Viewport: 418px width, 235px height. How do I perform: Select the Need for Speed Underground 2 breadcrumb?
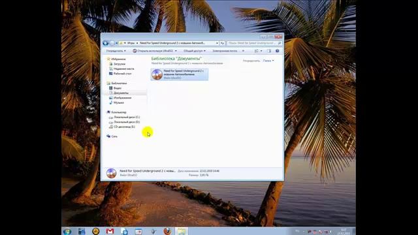[172, 43]
